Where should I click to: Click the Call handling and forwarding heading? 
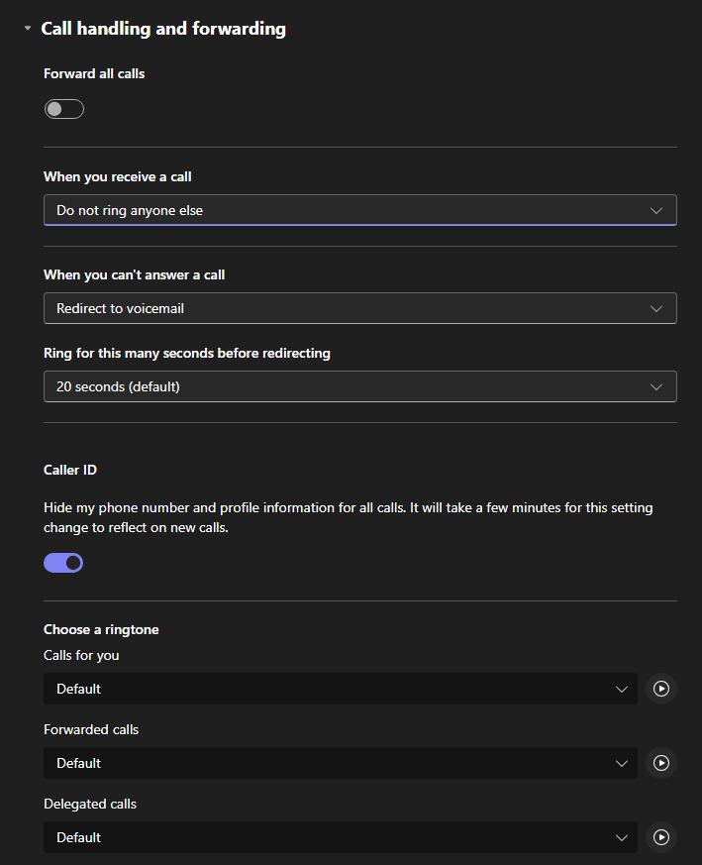[163, 29]
